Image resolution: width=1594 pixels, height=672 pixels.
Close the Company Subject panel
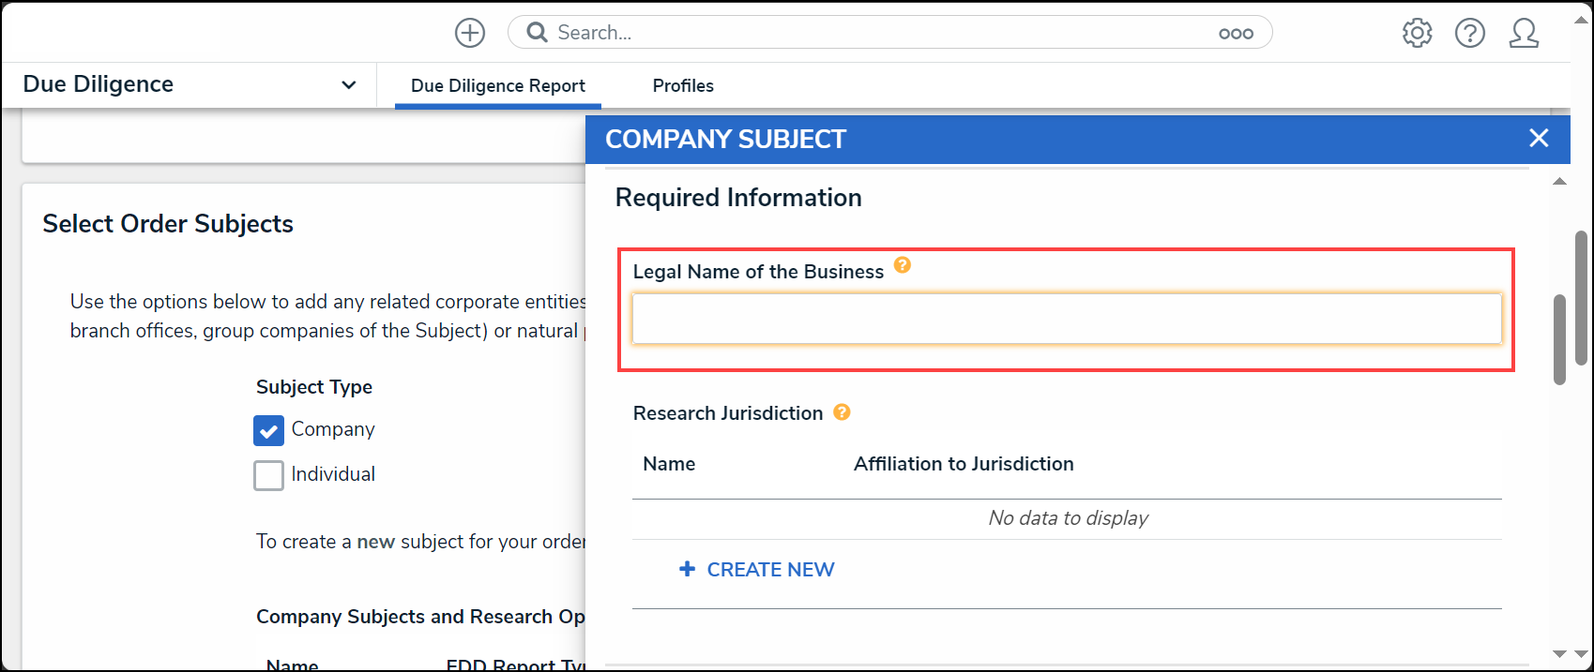tap(1539, 138)
